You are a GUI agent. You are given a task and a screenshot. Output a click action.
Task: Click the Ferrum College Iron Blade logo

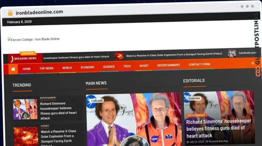[x=33, y=39]
